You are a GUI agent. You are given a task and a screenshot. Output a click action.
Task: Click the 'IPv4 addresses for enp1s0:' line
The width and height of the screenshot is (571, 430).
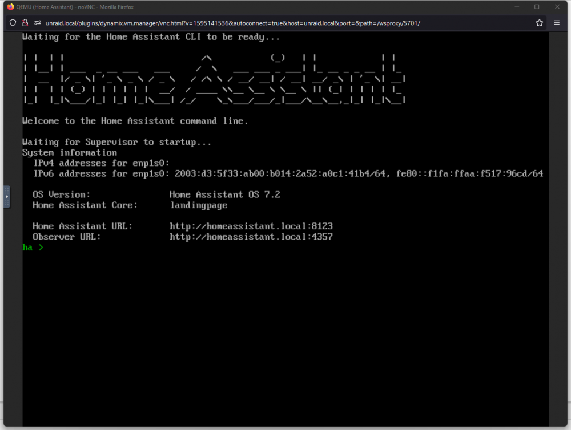point(101,163)
